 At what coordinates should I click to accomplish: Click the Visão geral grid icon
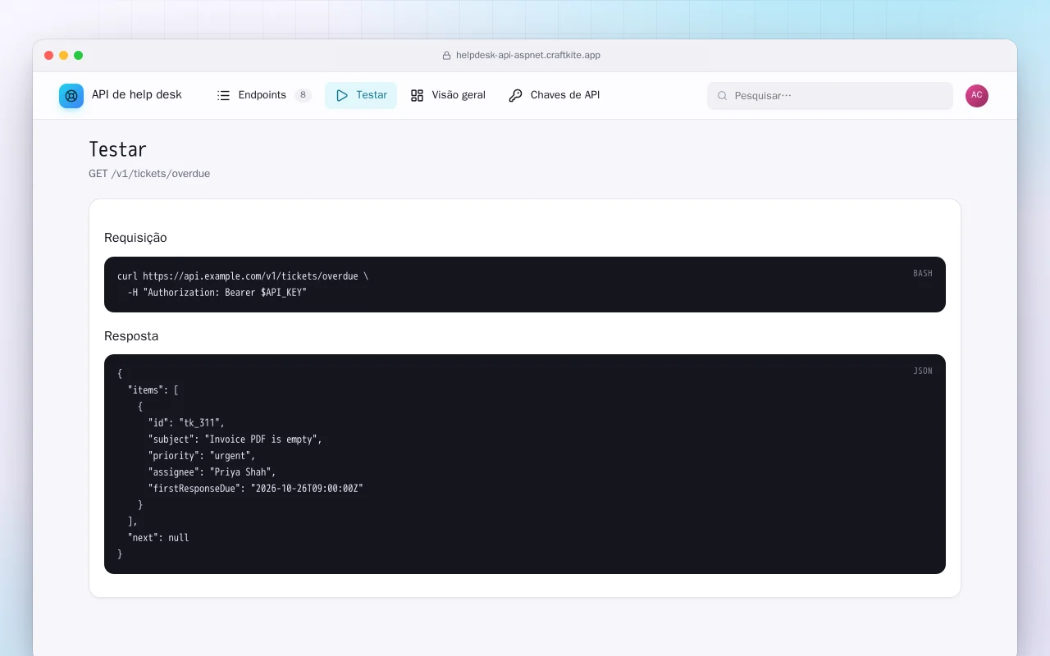click(417, 95)
